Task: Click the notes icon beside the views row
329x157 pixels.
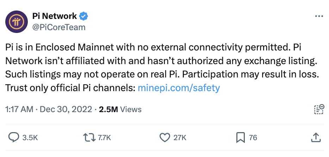Action: tap(318, 109)
